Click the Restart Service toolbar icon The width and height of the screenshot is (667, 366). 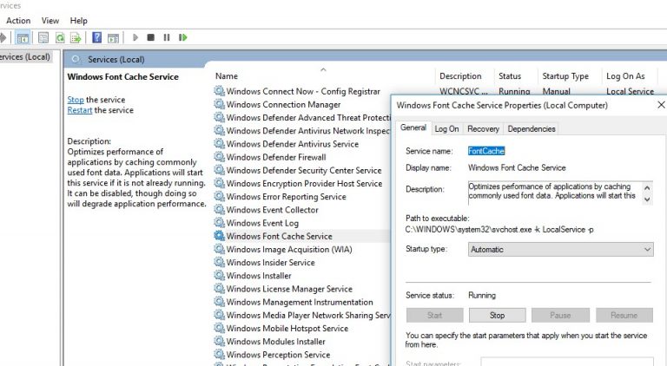tap(182, 37)
